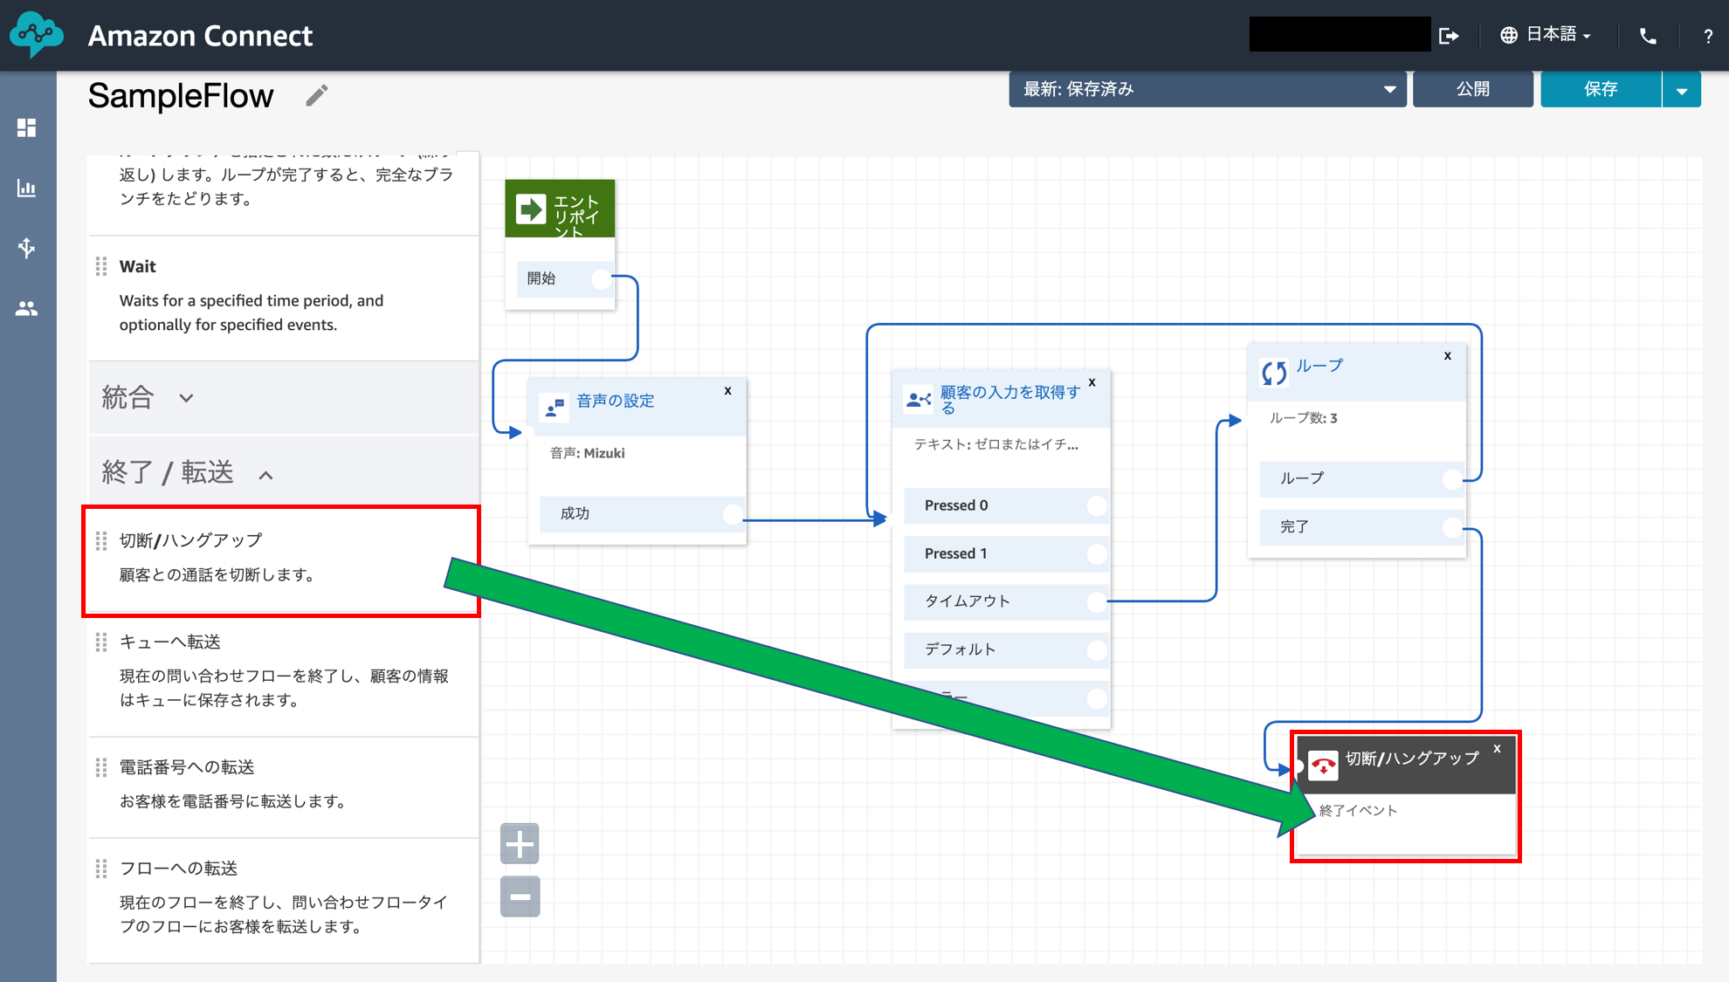Zoom out the canvas with minus button
This screenshot has width=1729, height=982.
pyautogui.click(x=520, y=896)
